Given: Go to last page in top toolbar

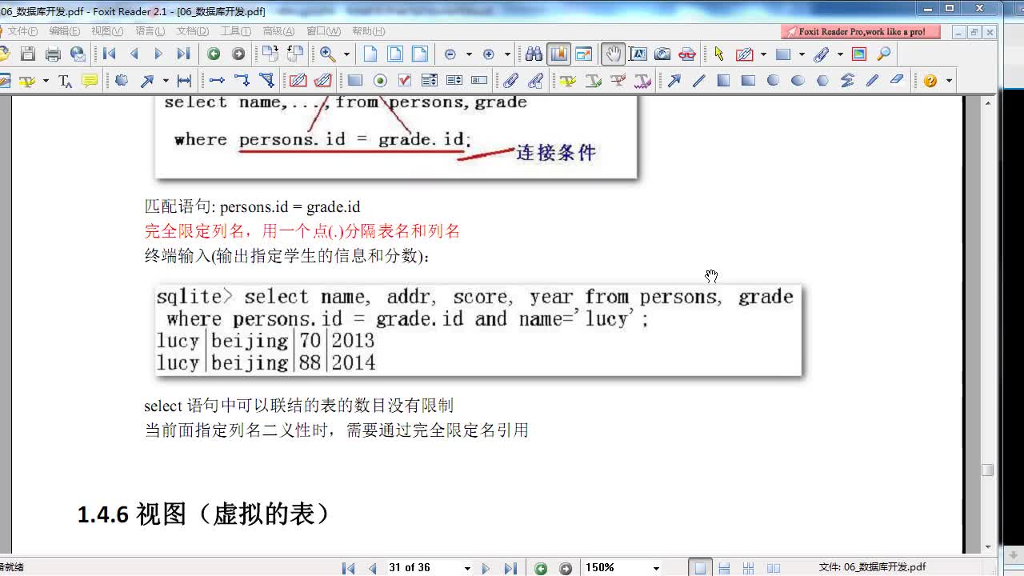Looking at the screenshot, I should (x=183, y=54).
